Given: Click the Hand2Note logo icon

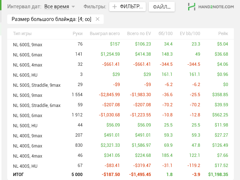Looking at the screenshot, I should pos(192,7).
